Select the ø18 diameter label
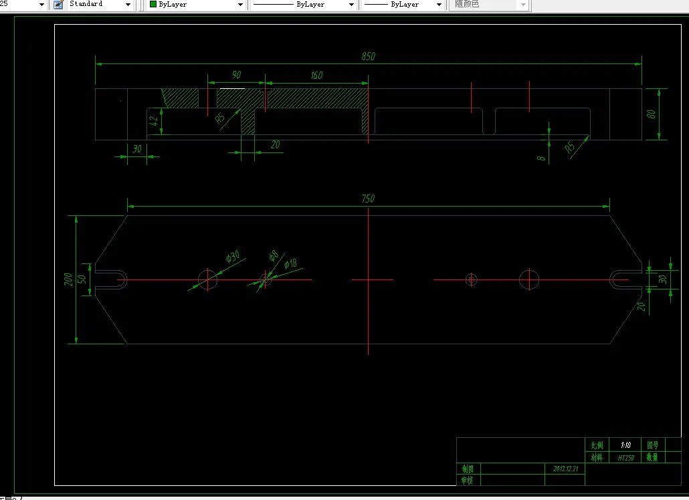 [x=290, y=263]
